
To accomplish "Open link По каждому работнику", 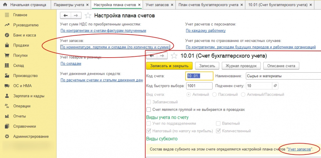I will [206, 31].
